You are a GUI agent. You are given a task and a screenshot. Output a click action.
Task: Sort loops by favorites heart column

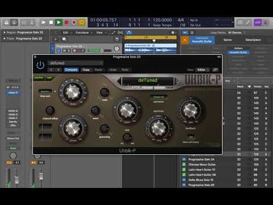249,87
